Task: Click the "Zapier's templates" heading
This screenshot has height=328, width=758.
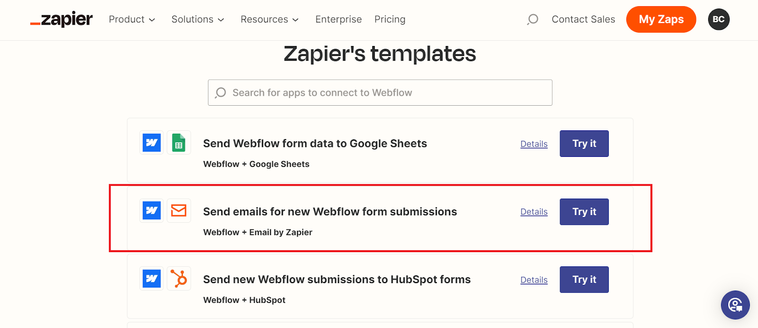Action: click(x=380, y=54)
